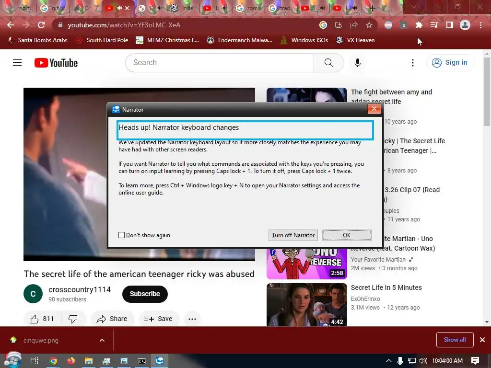This screenshot has height=368, width=491.
Task: Open the Chrome profile avatar
Action: [x=465, y=25]
